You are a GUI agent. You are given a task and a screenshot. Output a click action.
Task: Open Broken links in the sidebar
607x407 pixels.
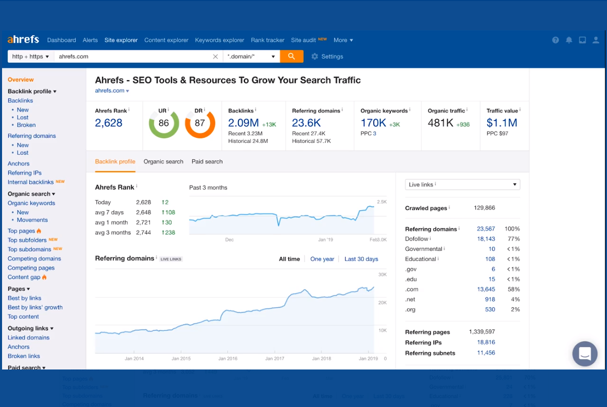pyautogui.click(x=24, y=356)
